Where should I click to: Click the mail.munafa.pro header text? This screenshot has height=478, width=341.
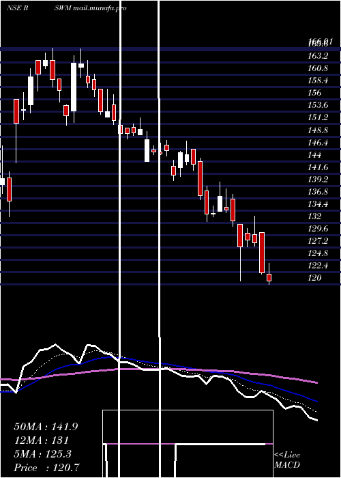tap(100, 8)
